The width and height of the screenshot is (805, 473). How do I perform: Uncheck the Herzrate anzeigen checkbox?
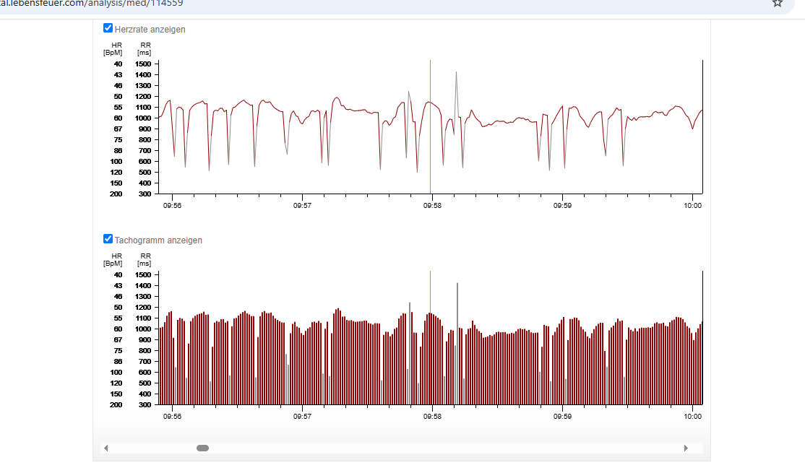click(108, 29)
